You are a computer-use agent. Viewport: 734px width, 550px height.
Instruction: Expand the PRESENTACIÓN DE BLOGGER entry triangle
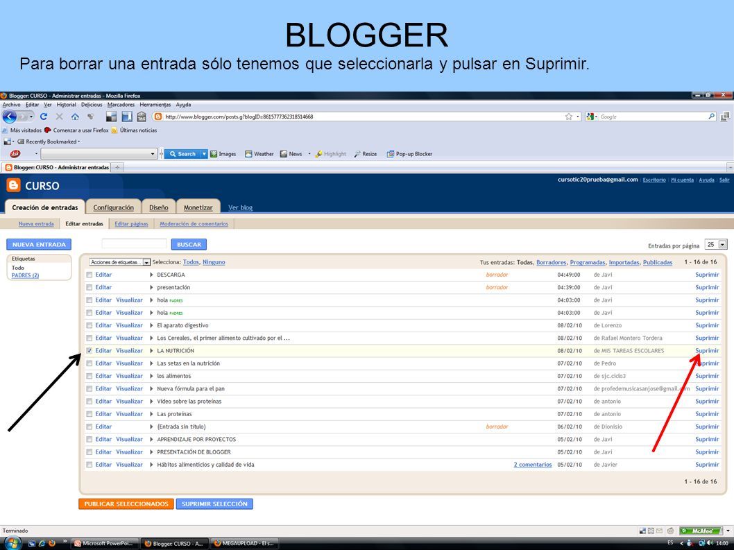coord(151,452)
